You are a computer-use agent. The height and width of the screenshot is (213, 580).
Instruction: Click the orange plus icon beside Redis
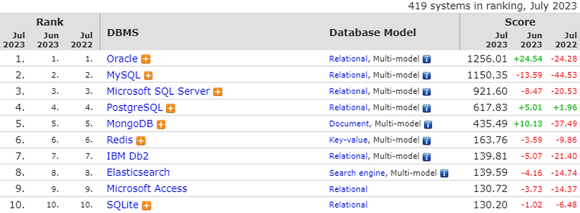click(x=141, y=141)
